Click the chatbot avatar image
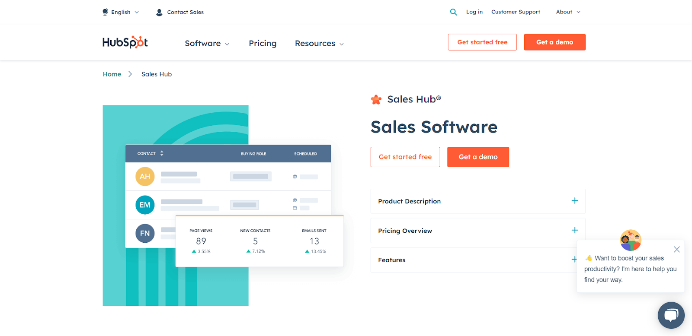Screen dimensions: 692x336 [631, 240]
